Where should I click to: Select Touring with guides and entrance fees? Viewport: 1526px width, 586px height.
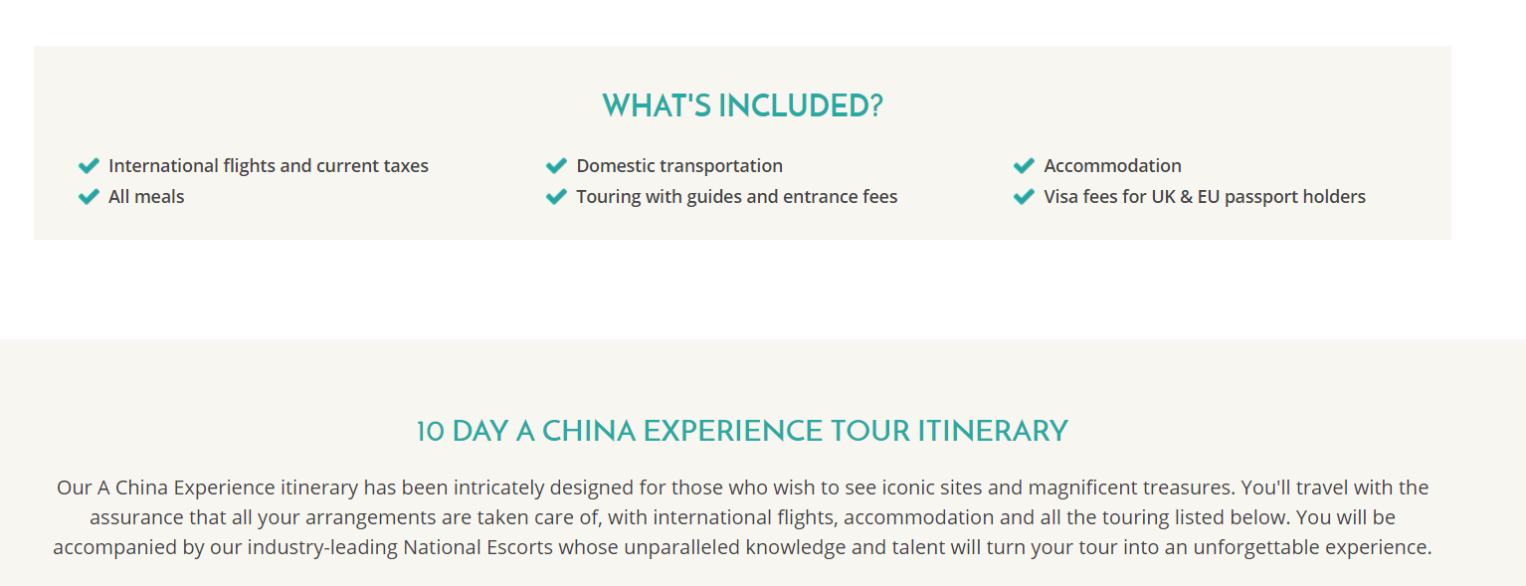click(x=737, y=197)
